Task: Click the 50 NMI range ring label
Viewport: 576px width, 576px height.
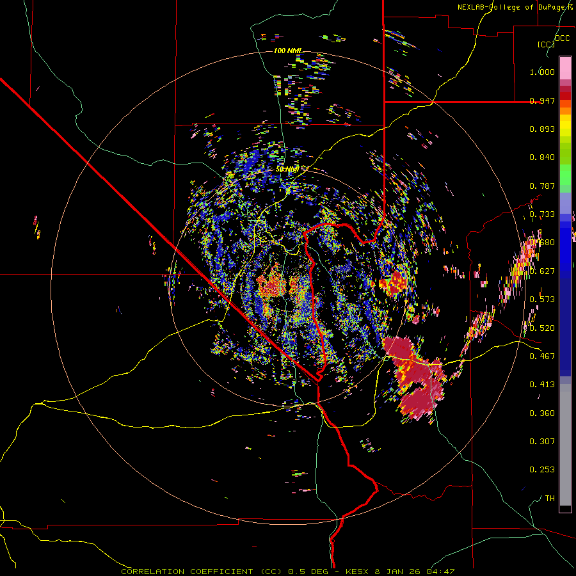Action: (x=287, y=170)
